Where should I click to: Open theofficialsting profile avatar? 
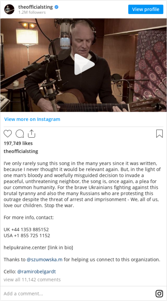click(x=9, y=9)
